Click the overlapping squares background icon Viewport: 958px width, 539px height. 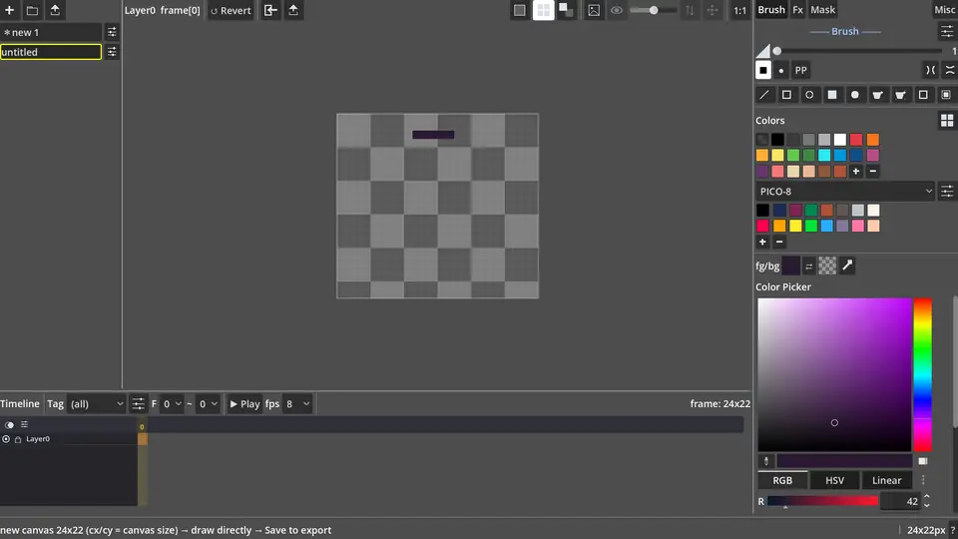[567, 10]
